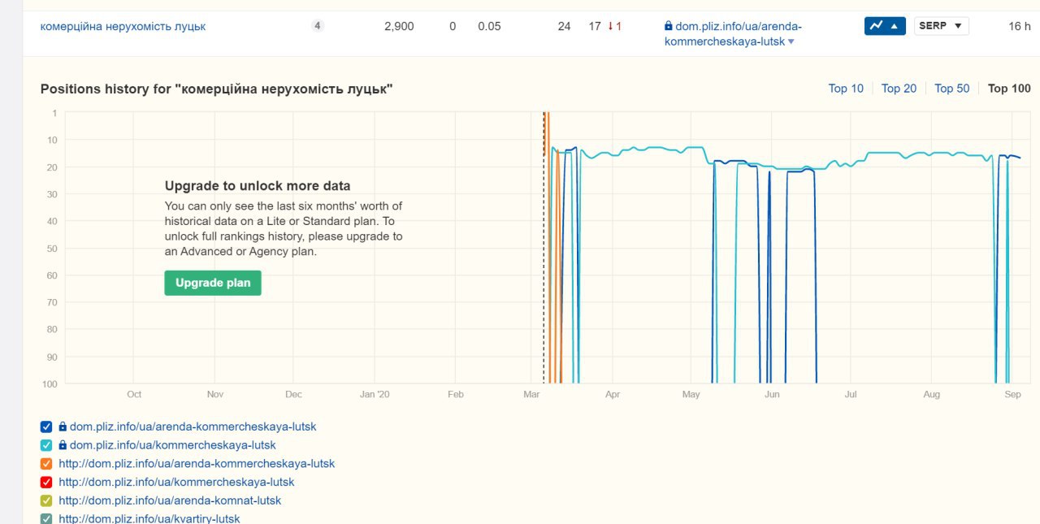Click the 16 h updated time
Viewport: 1040px width, 524px height.
coord(1020,26)
